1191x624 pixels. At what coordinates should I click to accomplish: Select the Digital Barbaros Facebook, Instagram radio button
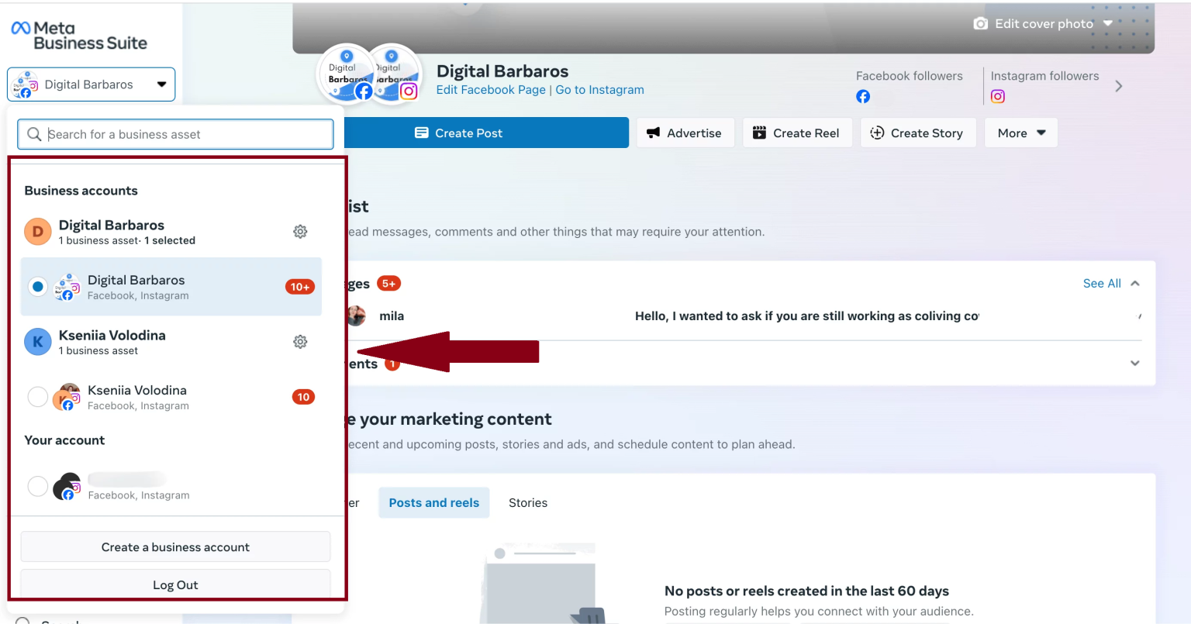click(37, 286)
